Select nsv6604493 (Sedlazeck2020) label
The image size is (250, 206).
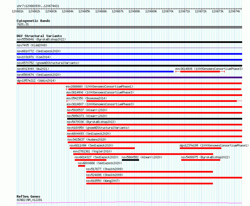pyautogui.click(x=89, y=134)
